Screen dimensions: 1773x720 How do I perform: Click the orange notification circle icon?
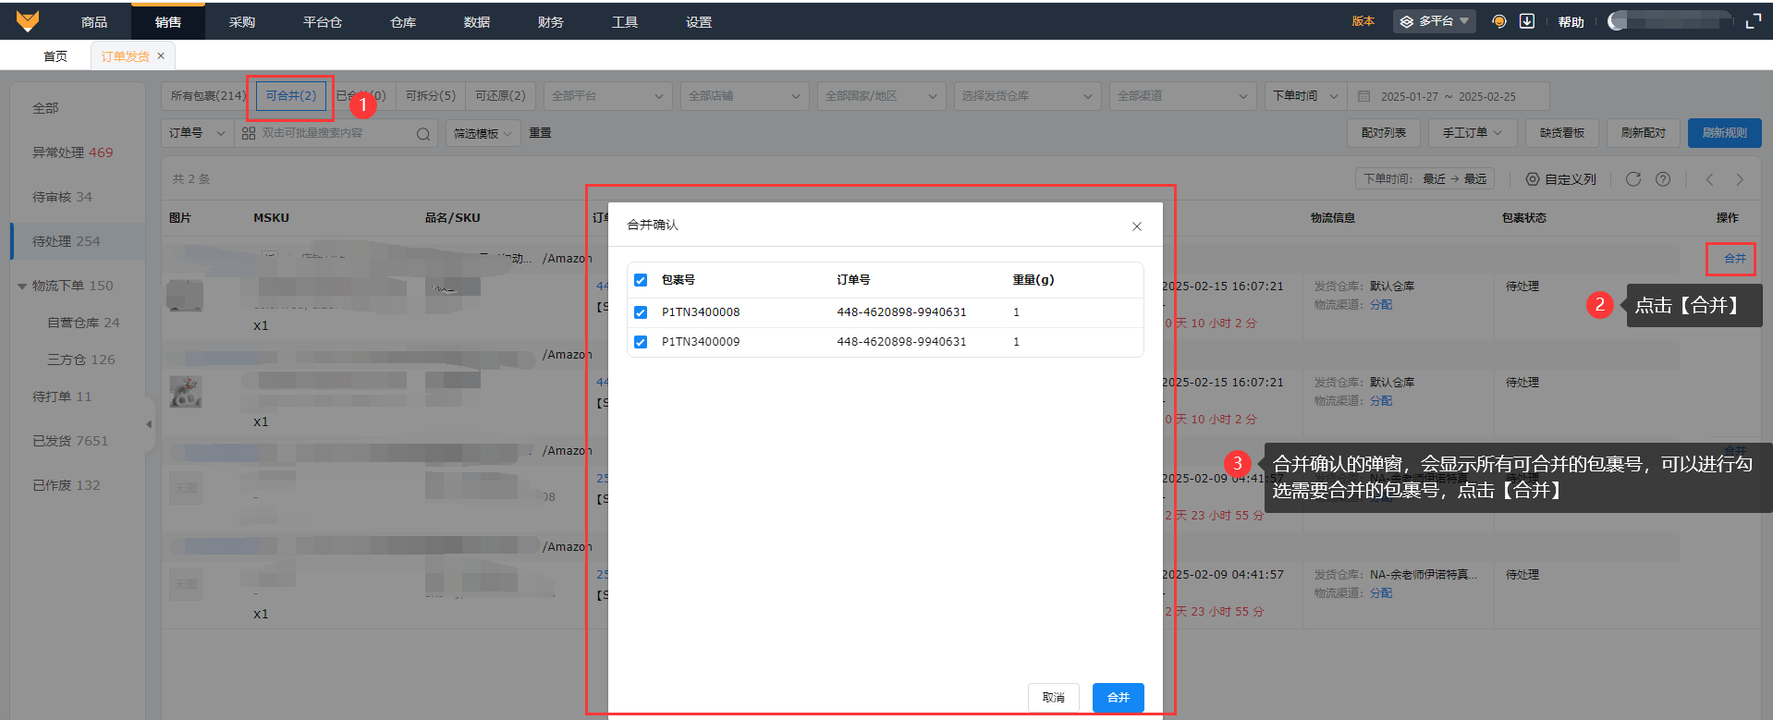[x=1499, y=21]
